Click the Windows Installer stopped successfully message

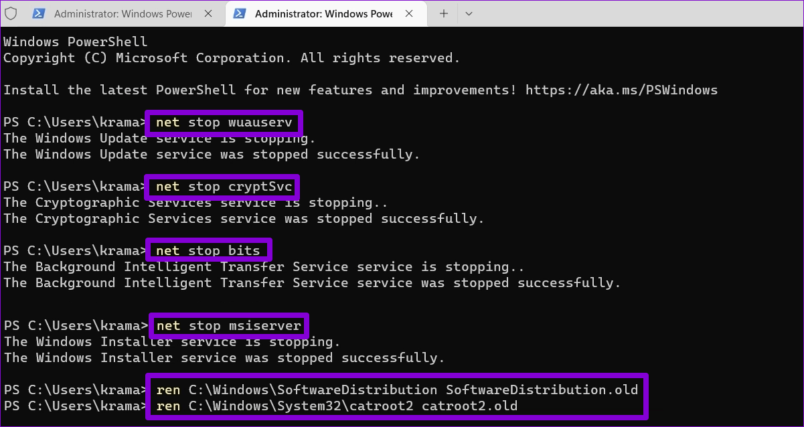point(224,358)
